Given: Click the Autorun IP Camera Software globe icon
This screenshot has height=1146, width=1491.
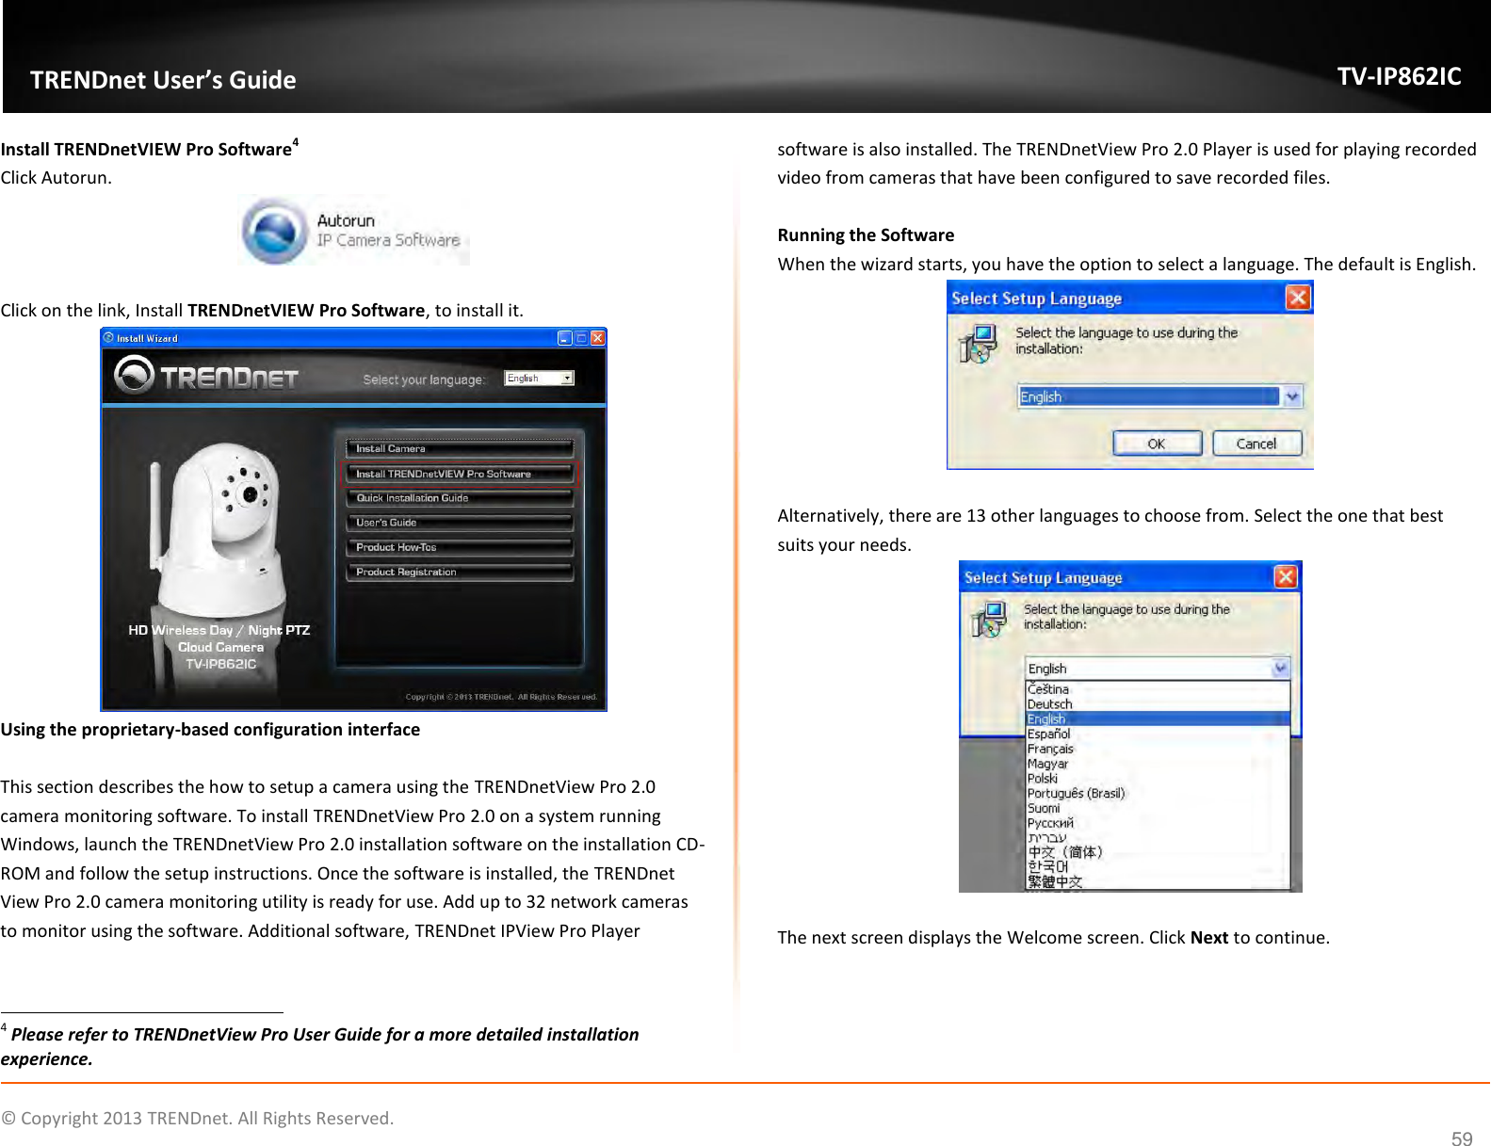Looking at the screenshot, I should coord(274,231).
